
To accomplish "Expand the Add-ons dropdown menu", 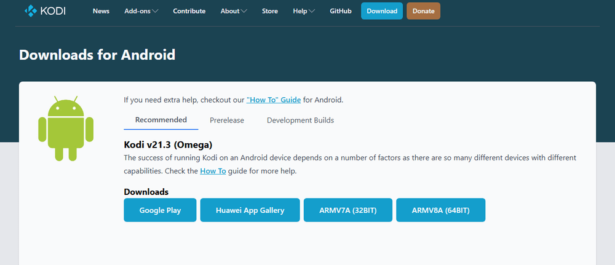I will click(141, 11).
